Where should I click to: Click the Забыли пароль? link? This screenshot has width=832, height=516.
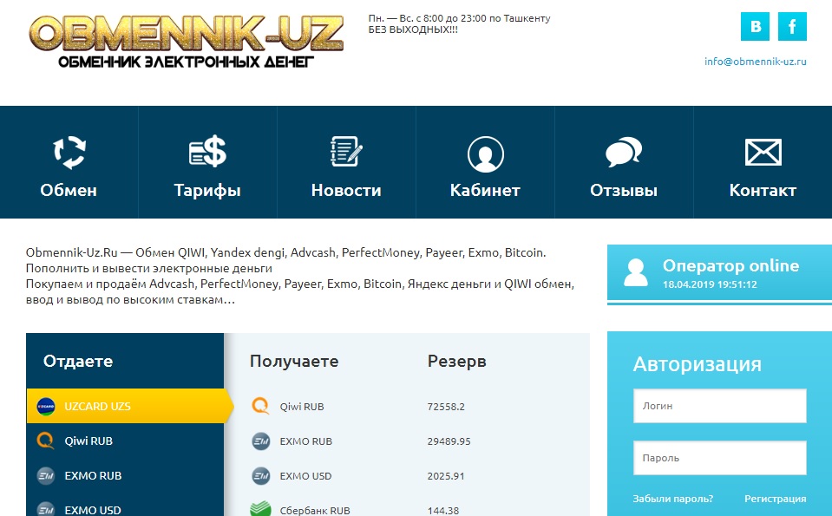click(673, 499)
